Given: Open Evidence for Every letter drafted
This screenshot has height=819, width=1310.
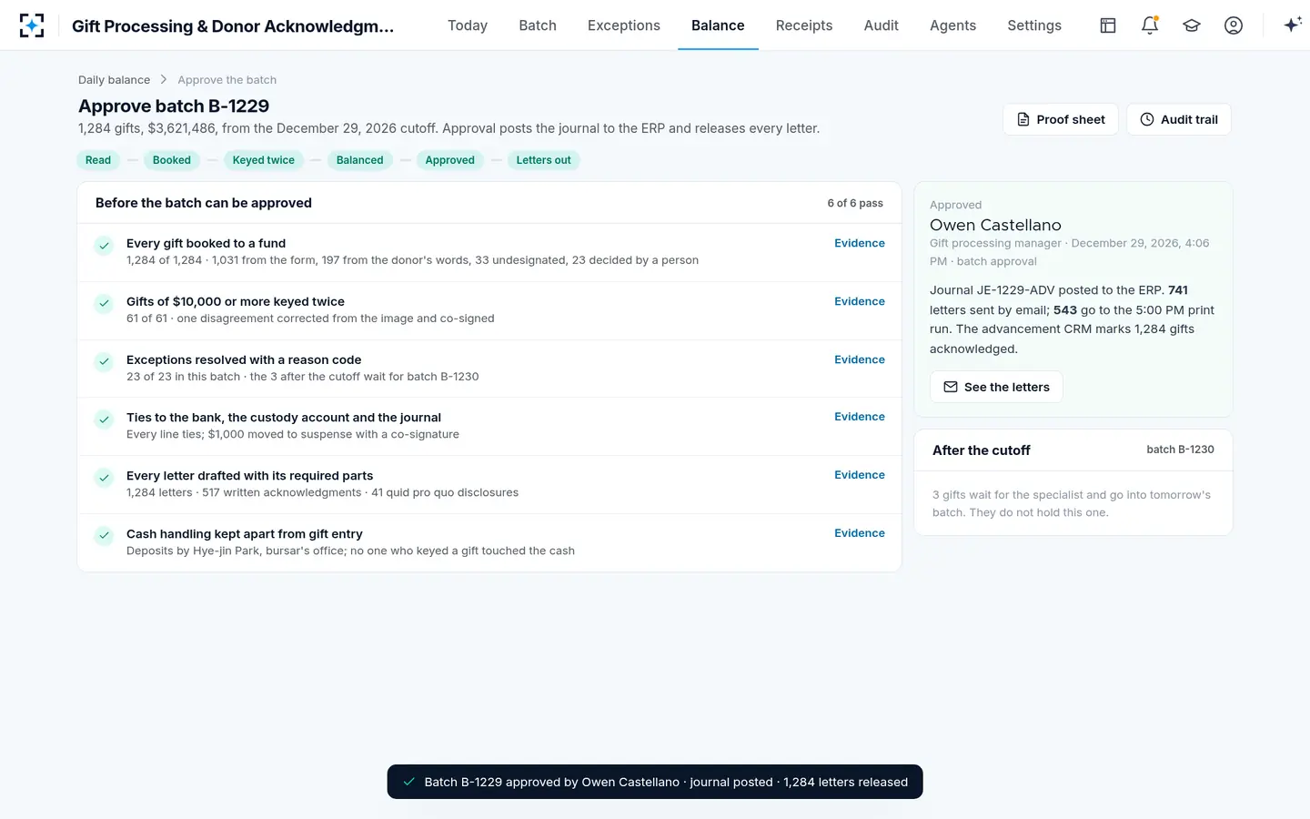Looking at the screenshot, I should tap(860, 475).
